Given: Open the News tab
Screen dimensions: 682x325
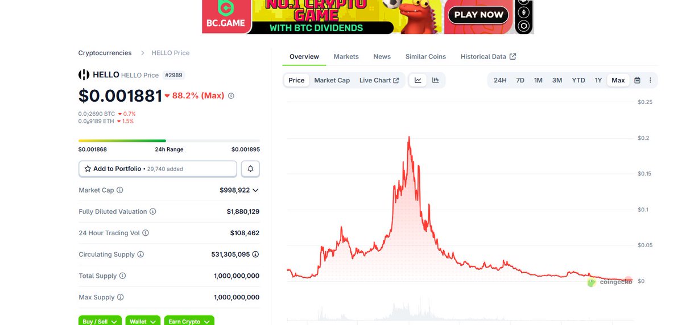Looking at the screenshot, I should click(382, 56).
